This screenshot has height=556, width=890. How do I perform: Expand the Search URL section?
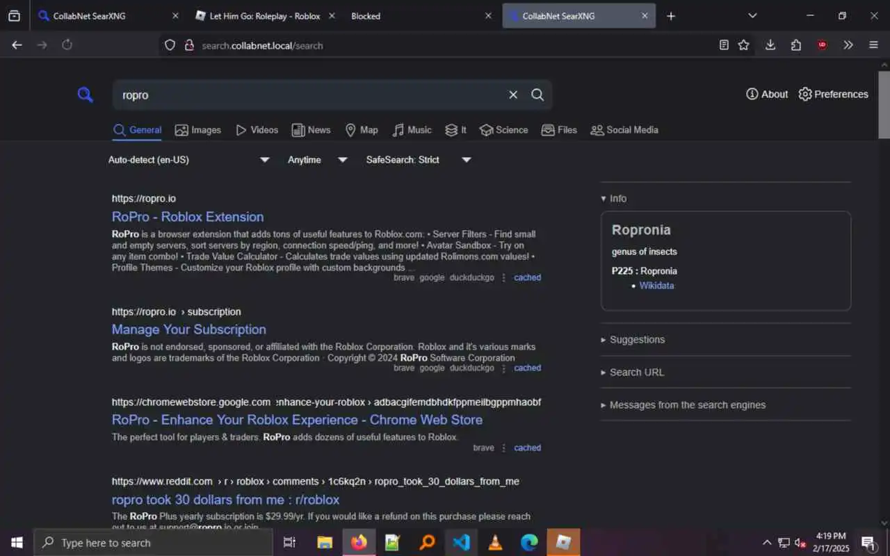(633, 373)
